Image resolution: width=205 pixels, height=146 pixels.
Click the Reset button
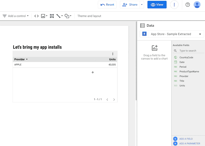107,5
